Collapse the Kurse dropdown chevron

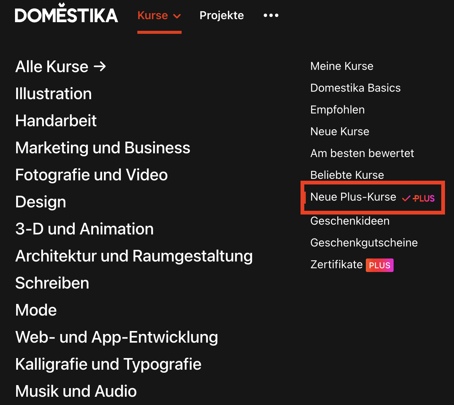(177, 16)
